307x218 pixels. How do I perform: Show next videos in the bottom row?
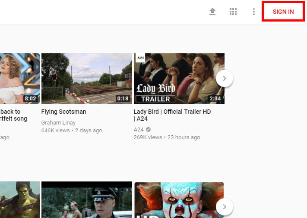tap(225, 207)
